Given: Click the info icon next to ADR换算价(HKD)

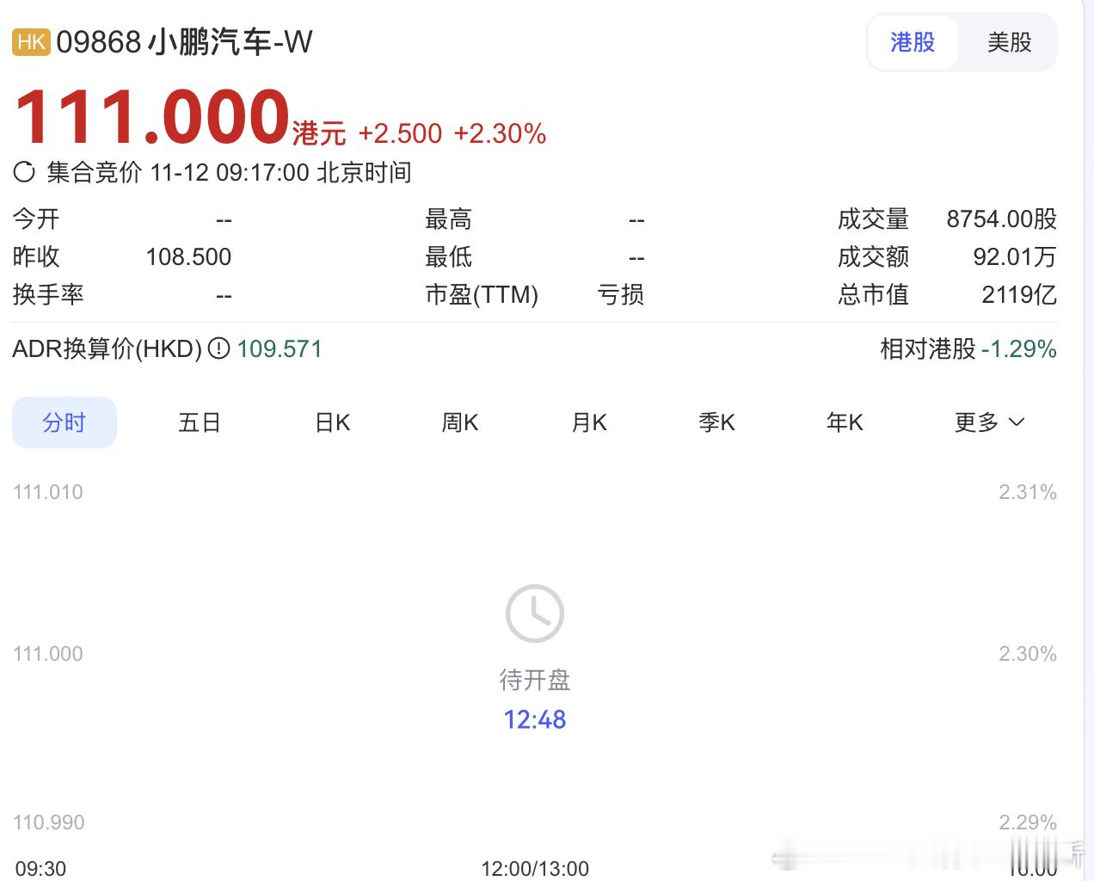Looking at the screenshot, I should pyautogui.click(x=218, y=349).
